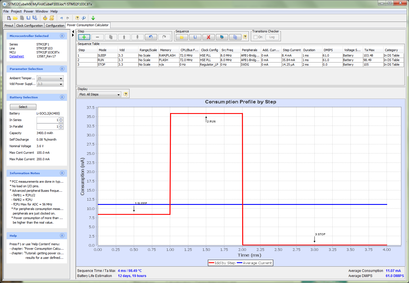Viewport: 409px width, 283px height.
Task: Expand the left panel with the right arrow
Action: point(73,35)
